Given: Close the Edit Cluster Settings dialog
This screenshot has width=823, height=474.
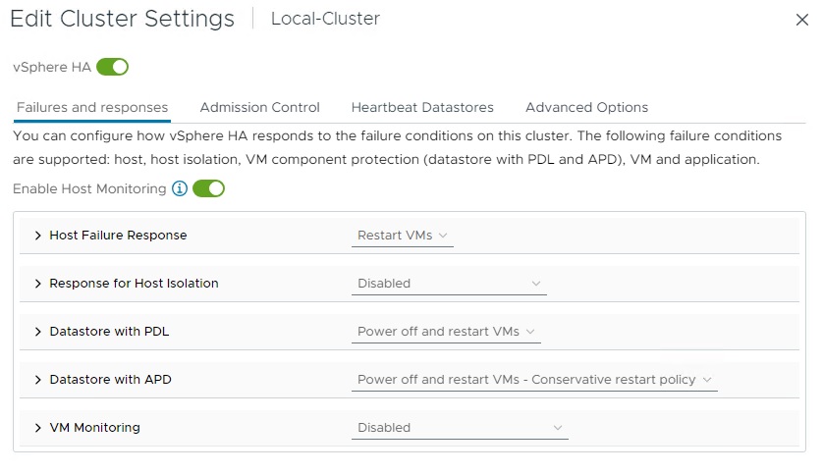Looking at the screenshot, I should [x=801, y=19].
